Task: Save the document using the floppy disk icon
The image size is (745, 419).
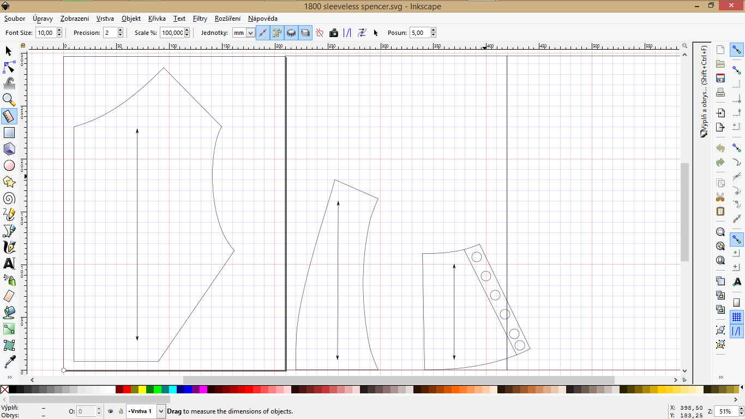Action: 720,78
